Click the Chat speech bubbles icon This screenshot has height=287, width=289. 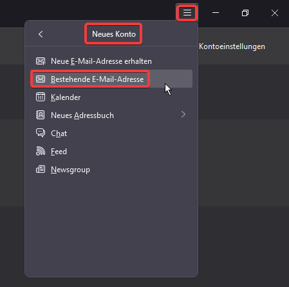(41, 133)
